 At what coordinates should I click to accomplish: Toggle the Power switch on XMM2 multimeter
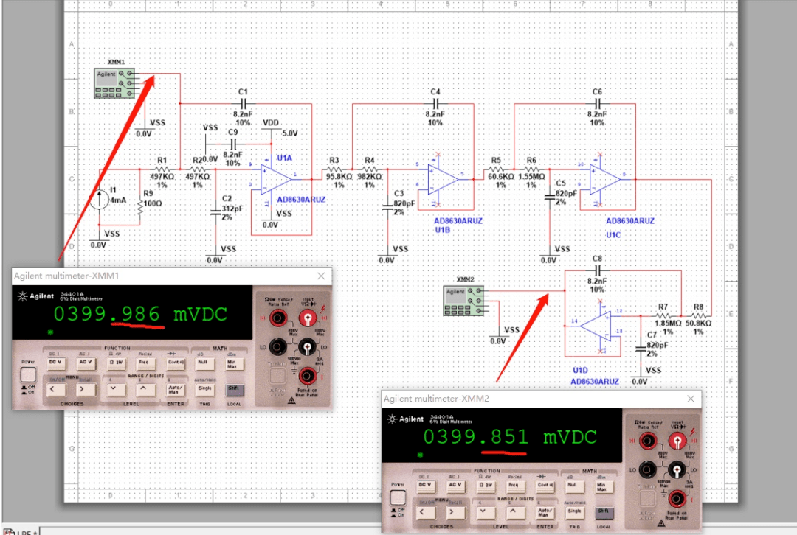pos(398,498)
